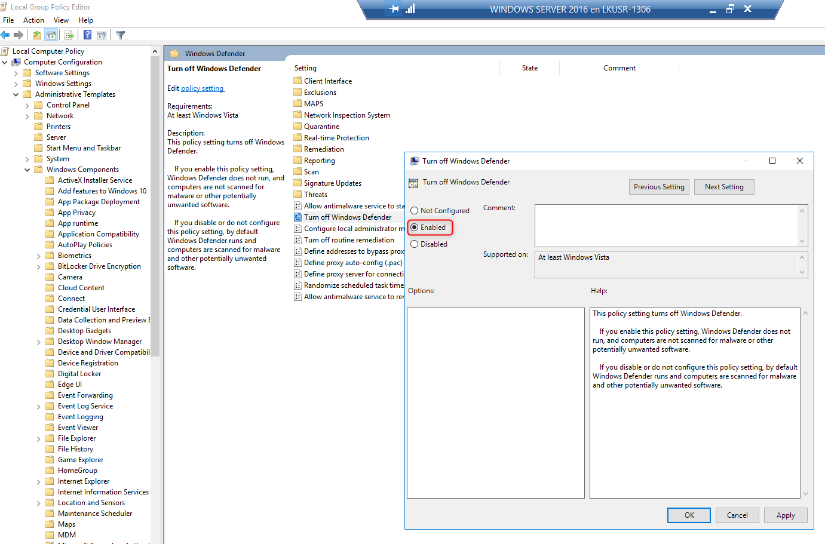Expand the Internet Explorer node
This screenshot has height=544, width=825.
39,481
